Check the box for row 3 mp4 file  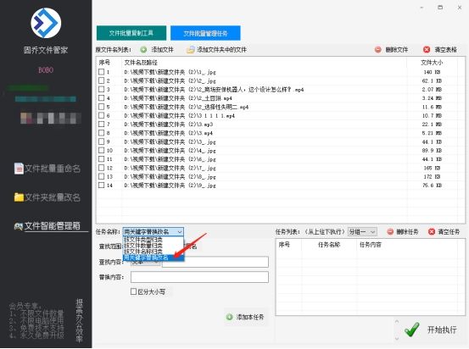[102, 89]
